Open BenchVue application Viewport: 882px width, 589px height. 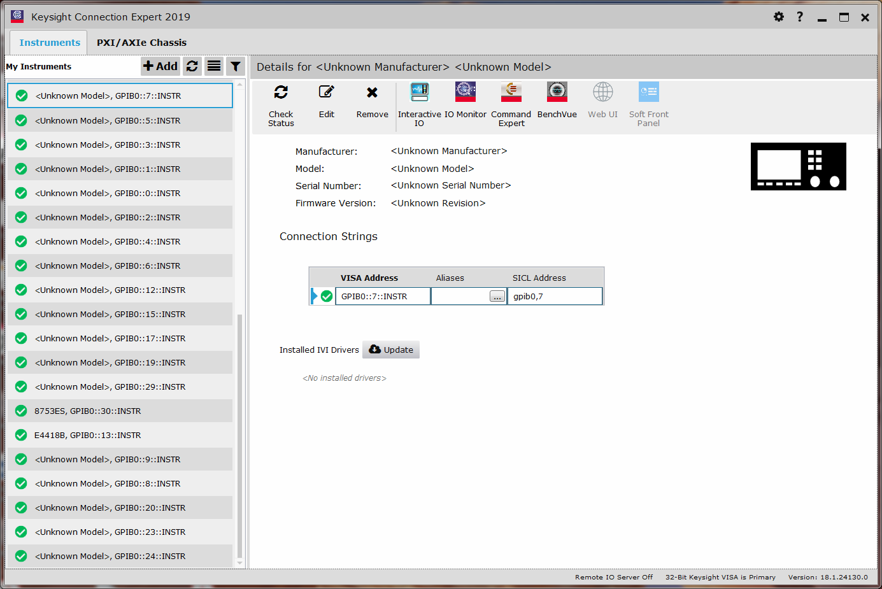(x=557, y=93)
